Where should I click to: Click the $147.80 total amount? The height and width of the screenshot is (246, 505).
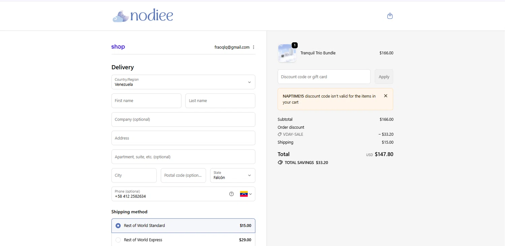click(384, 154)
